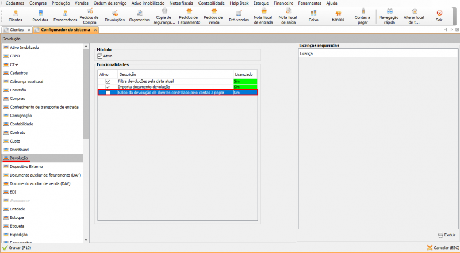Uncheck the Módulo Ativo checkbox

click(x=100, y=56)
